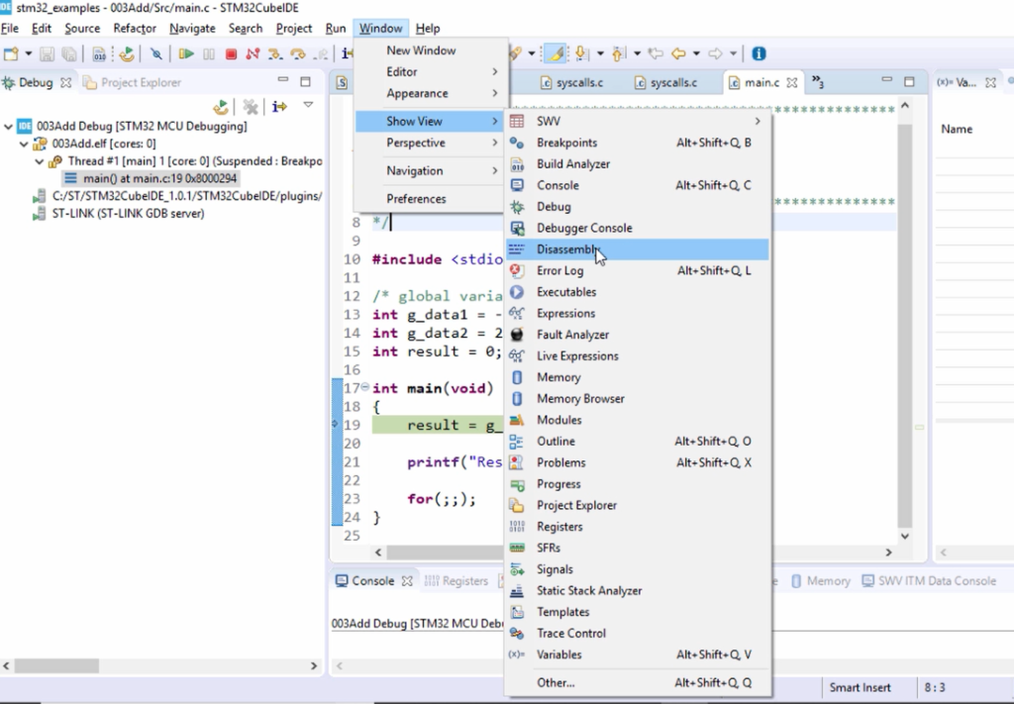This screenshot has width=1014, height=704.
Task: Open the Perspective submenu
Action: pos(430,143)
